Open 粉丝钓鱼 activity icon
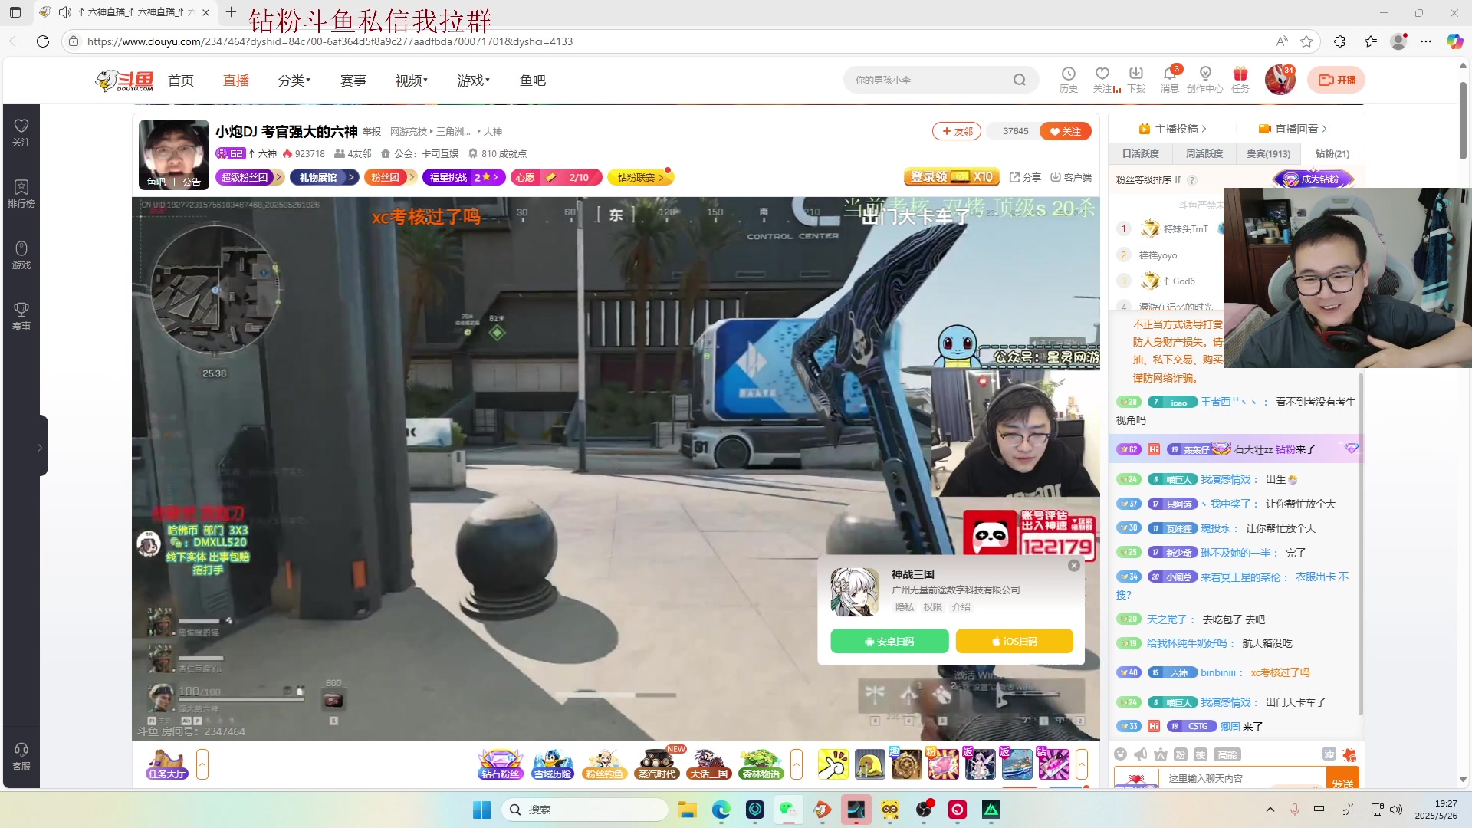The image size is (1472, 828). click(x=605, y=764)
